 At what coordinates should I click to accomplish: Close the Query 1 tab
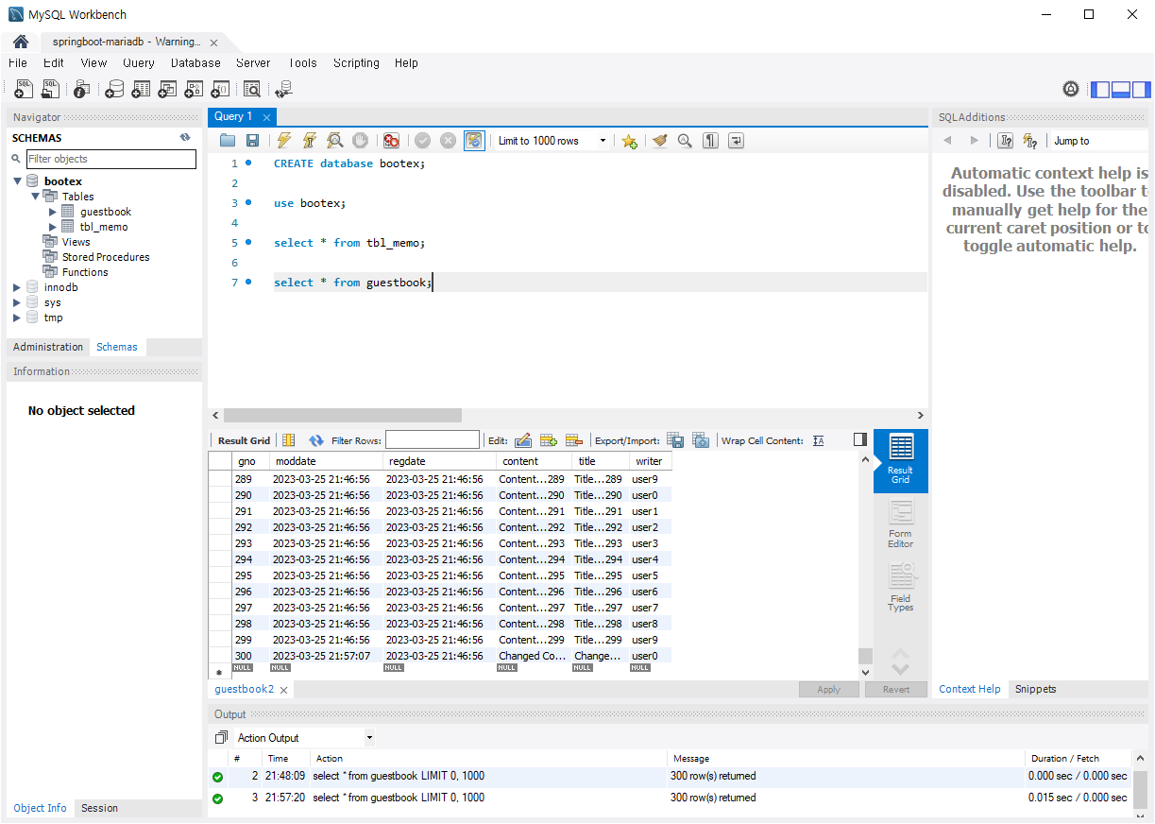266,117
